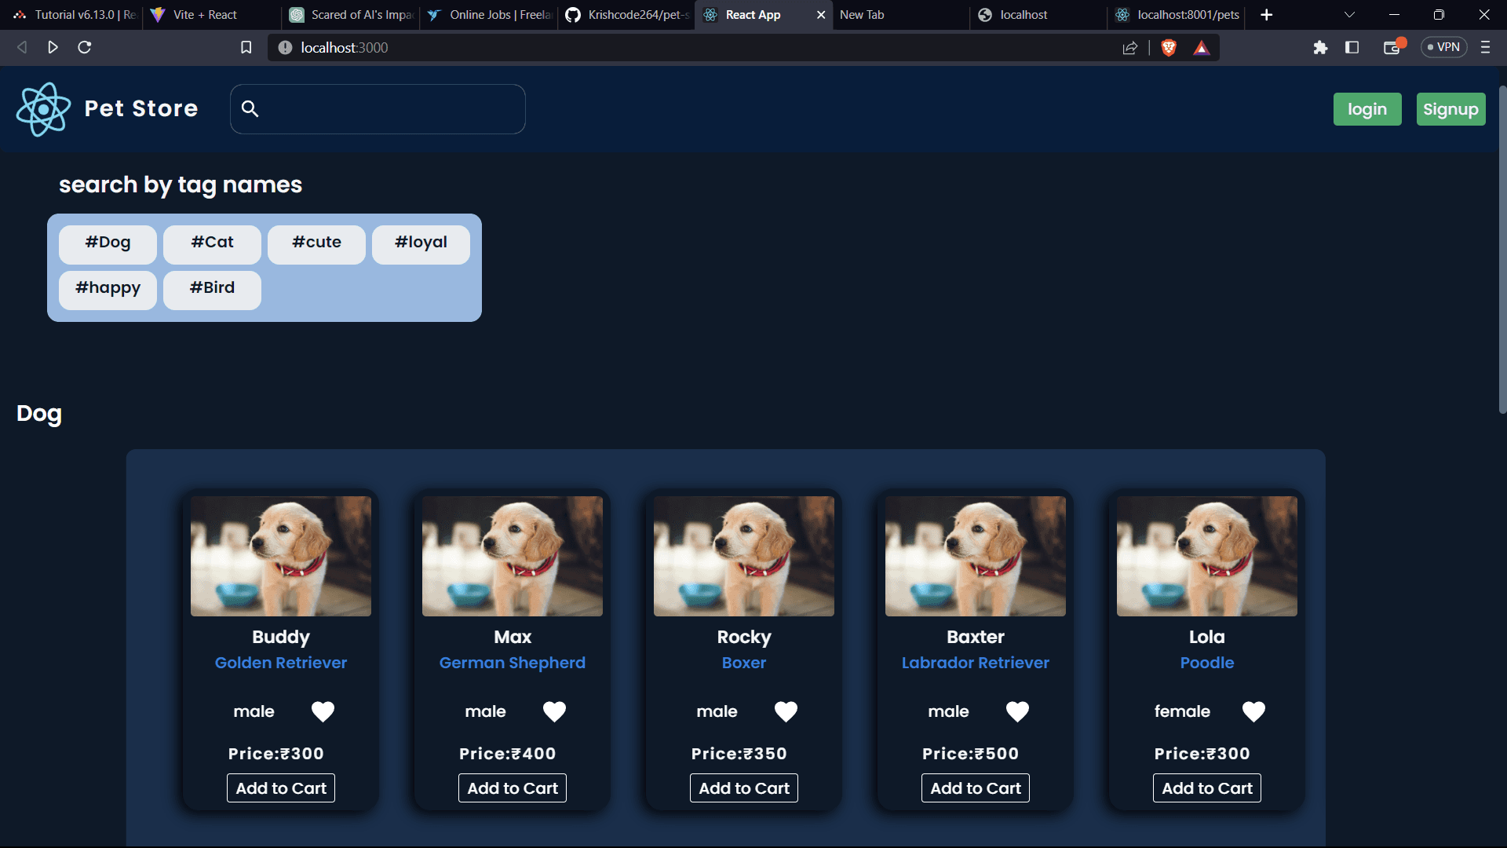Toggle favorite heart on Buddy card
Screen dimensions: 1507x848
[323, 711]
